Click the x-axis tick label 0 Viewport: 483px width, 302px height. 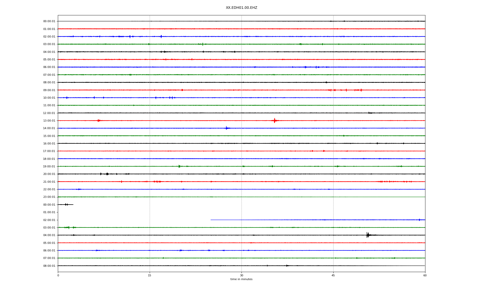click(x=58, y=275)
